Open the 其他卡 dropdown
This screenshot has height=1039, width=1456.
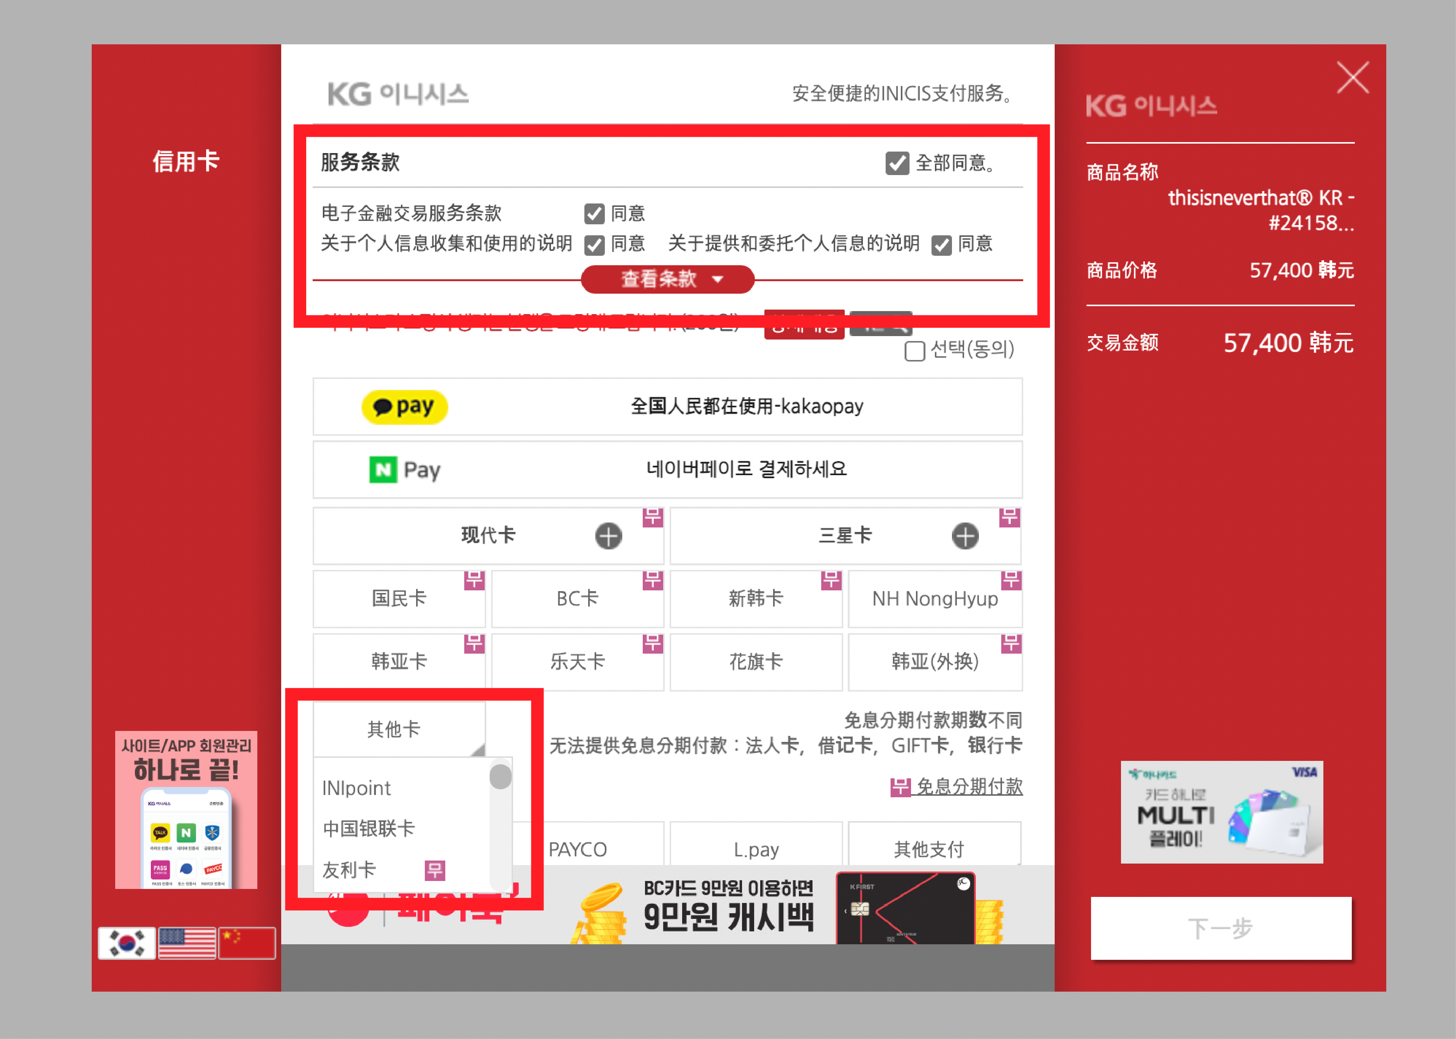click(x=399, y=729)
